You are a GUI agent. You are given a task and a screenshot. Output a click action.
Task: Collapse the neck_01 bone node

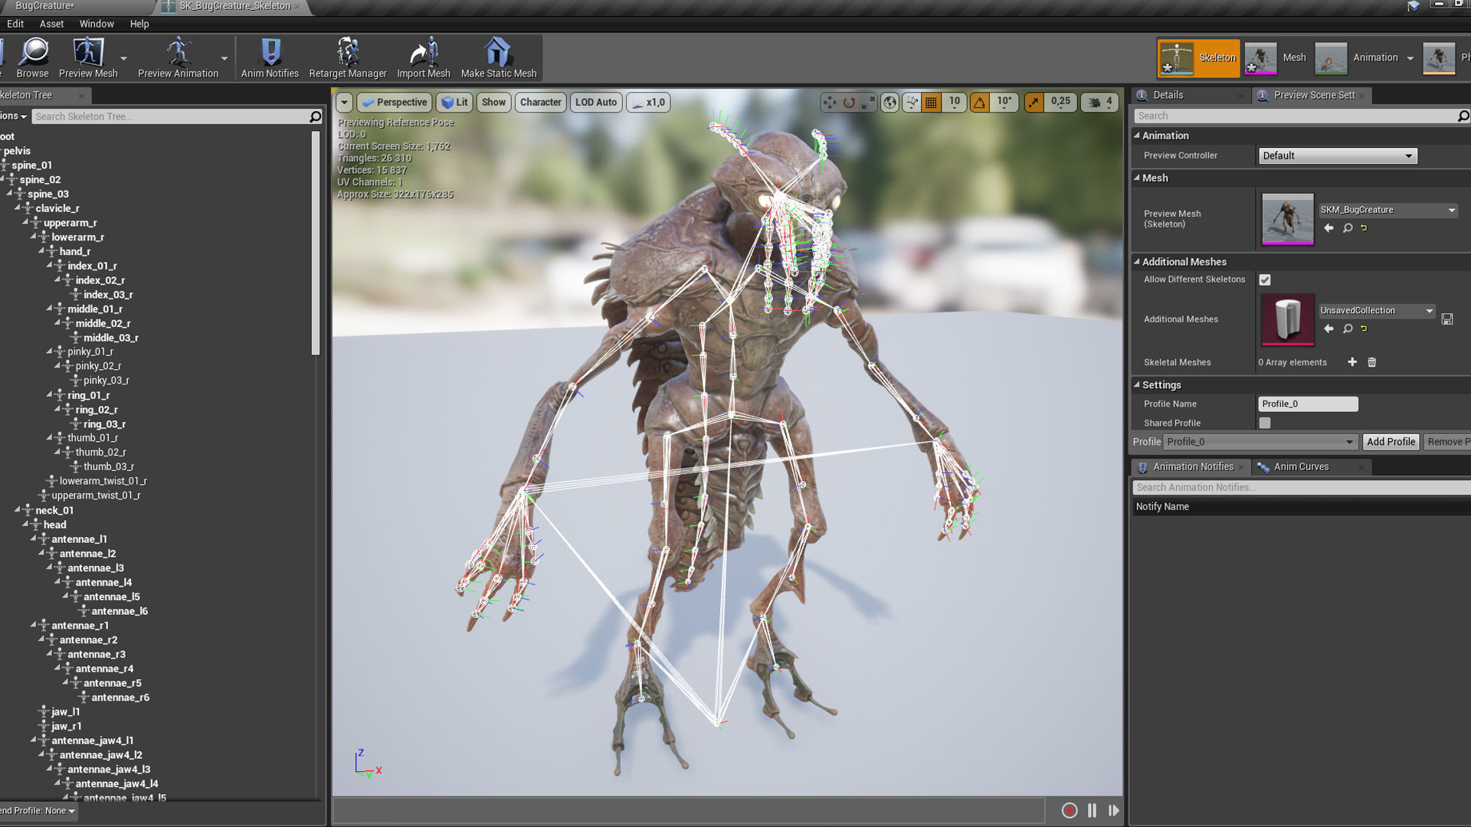(x=17, y=510)
